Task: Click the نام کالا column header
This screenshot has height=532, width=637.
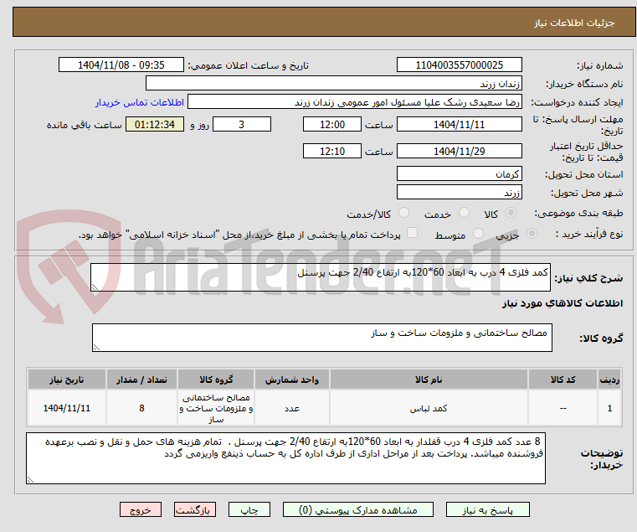Action: click(429, 380)
